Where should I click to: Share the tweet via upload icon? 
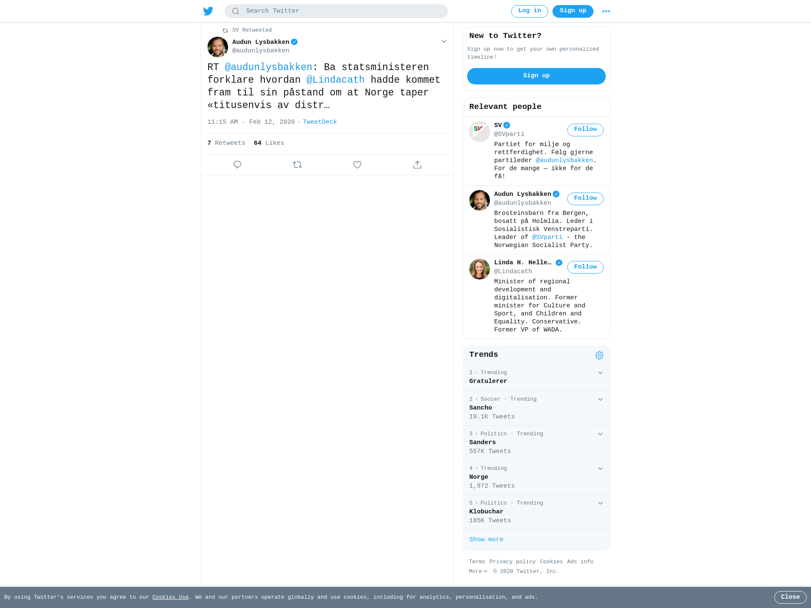click(417, 165)
